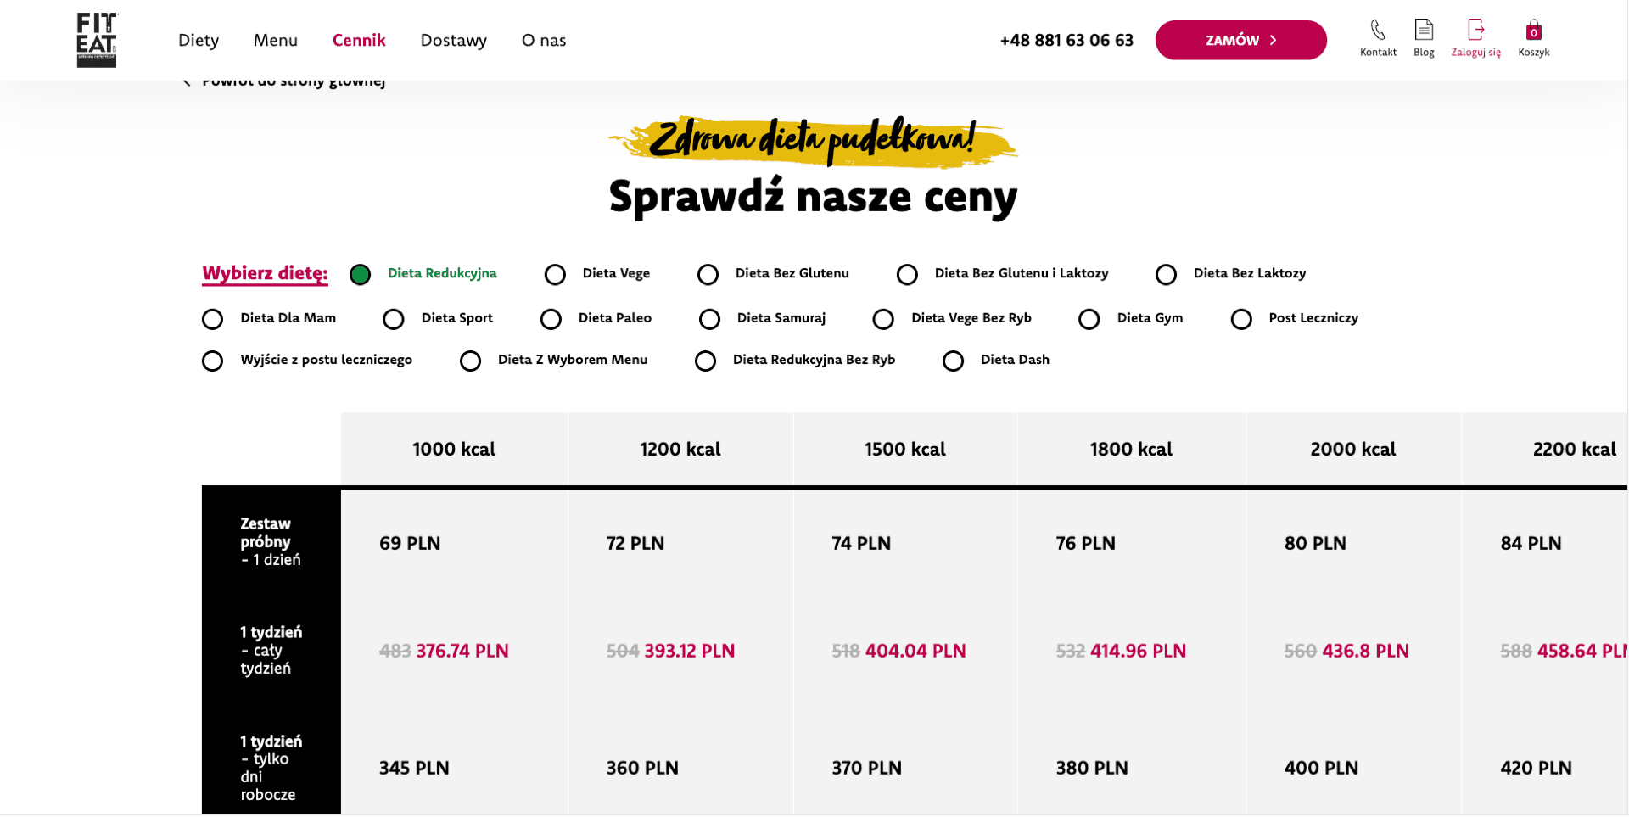Click the Zaloguj się login icon

click(x=1475, y=31)
